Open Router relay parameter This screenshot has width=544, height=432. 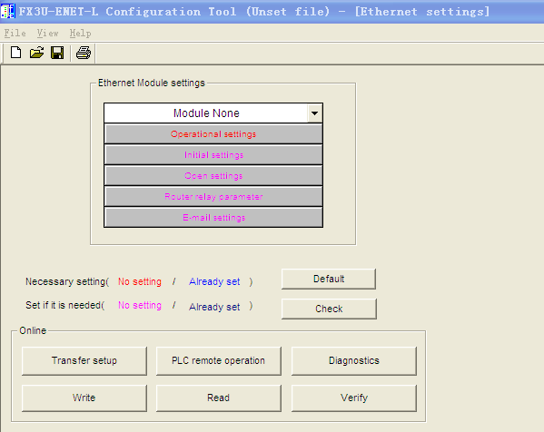click(213, 197)
